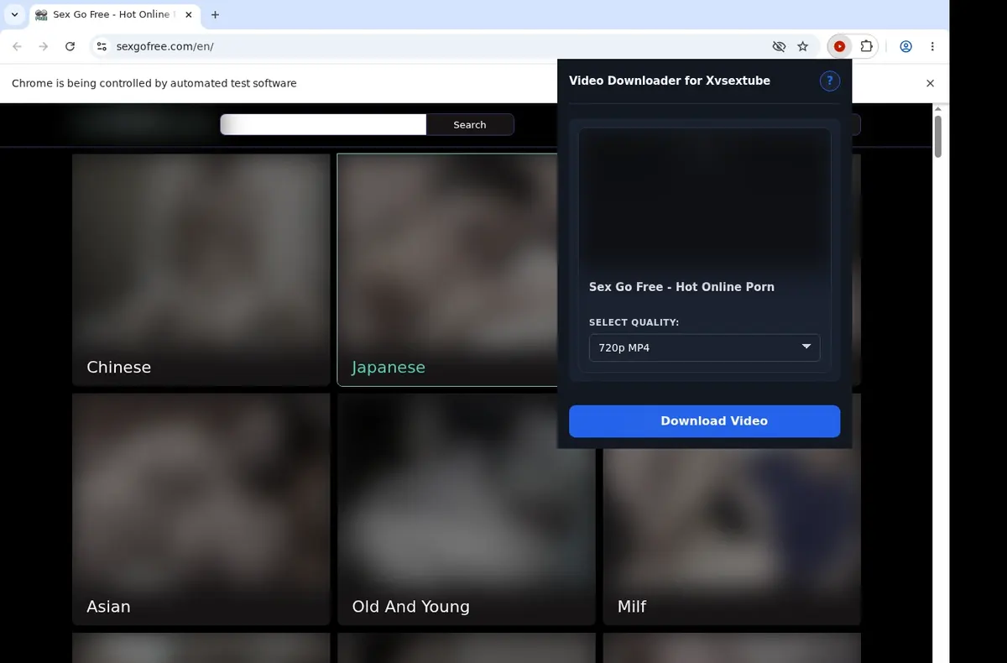Open the Asian category card
Screen dimensions: 1007x663
point(201,509)
